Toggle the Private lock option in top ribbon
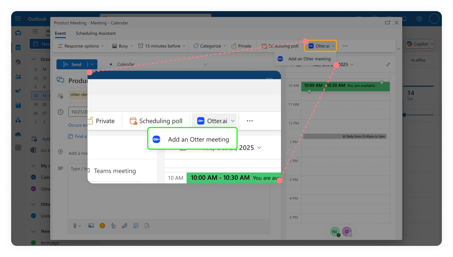Viewport: 453px width, 257px height. [241, 46]
